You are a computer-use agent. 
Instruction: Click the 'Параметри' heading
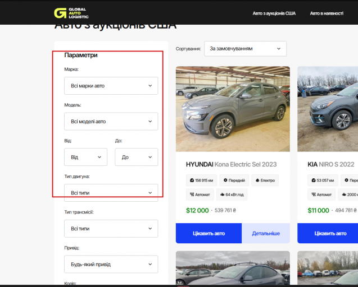tap(81, 55)
